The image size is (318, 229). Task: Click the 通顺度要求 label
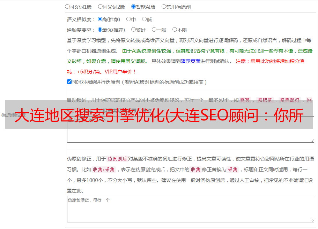81,30
